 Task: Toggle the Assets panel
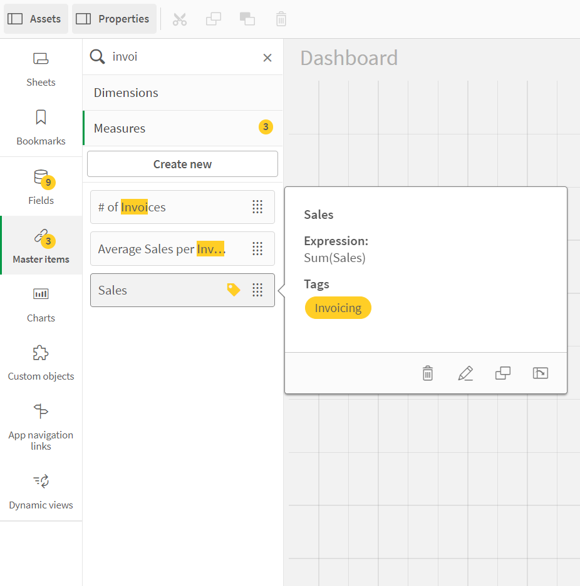point(34,19)
